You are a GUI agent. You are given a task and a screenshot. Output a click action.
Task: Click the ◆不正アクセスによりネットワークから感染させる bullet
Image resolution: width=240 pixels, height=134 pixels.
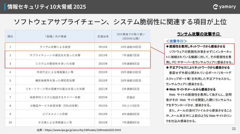pyautogui.click(x=198, y=67)
